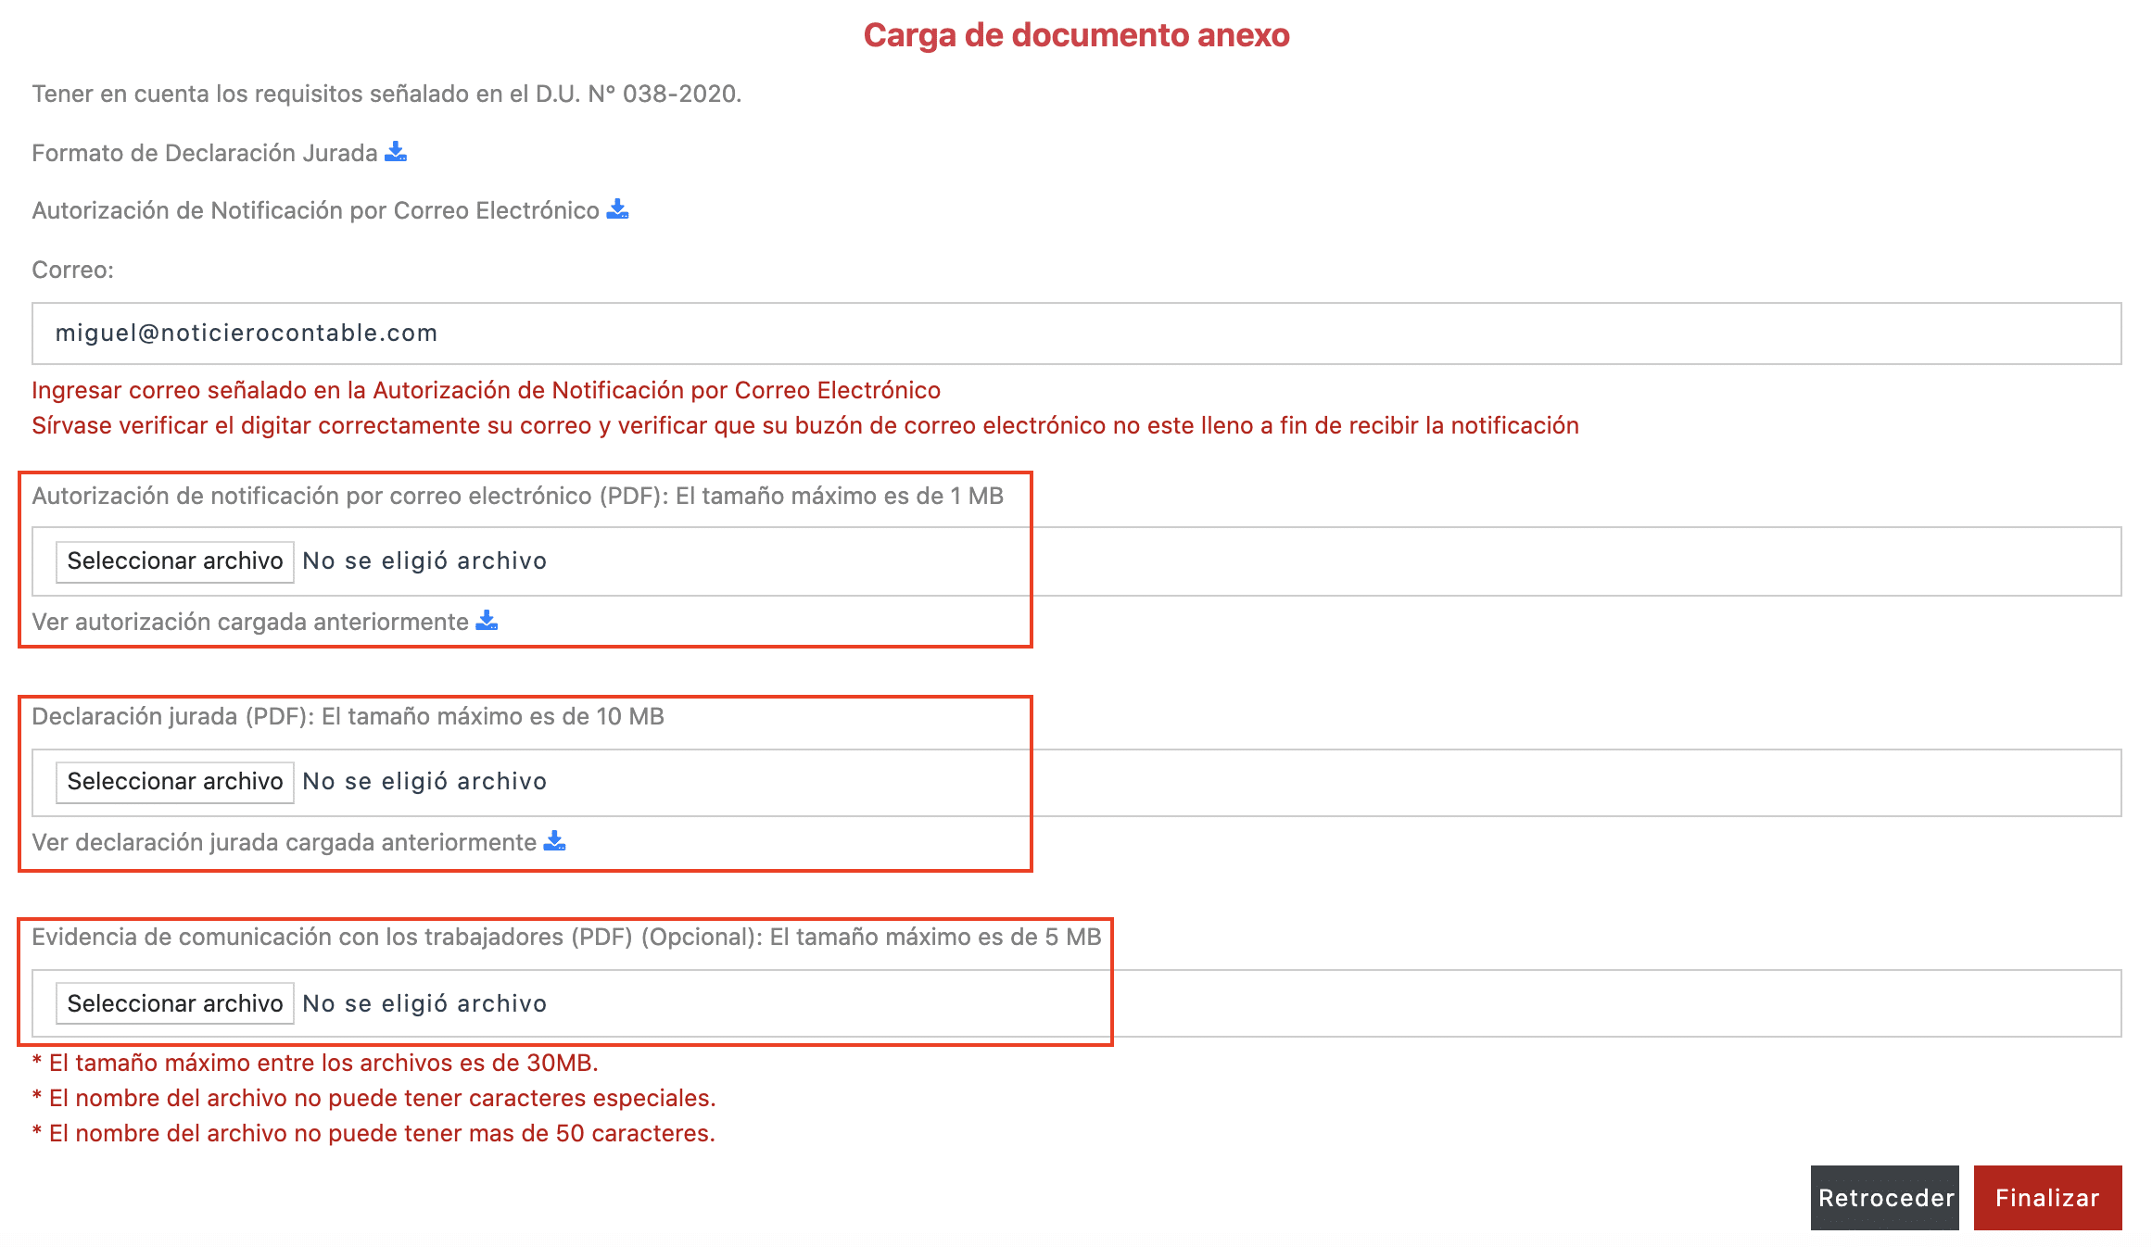Click 'No se eligió archivo' in declaración jurada field
The height and width of the screenshot is (1247, 2152).
(424, 782)
